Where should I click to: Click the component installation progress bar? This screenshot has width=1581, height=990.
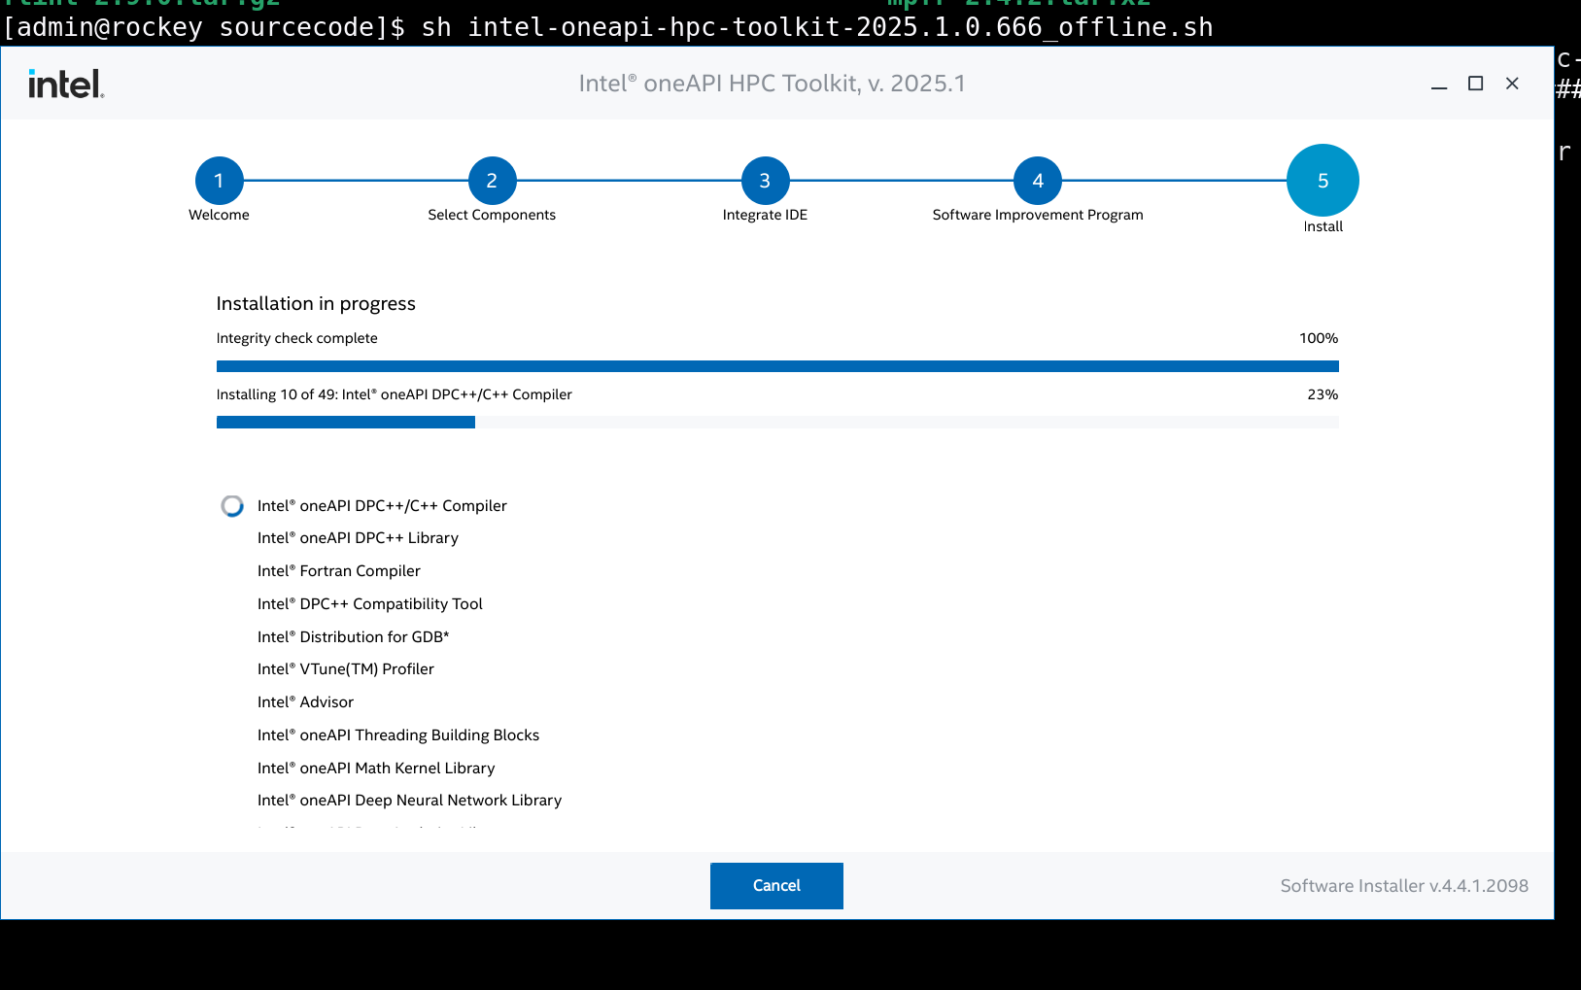point(777,423)
